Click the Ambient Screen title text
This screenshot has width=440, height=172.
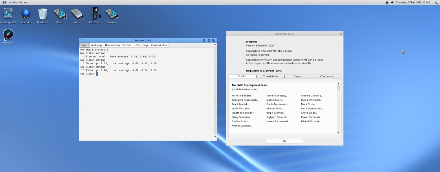[x=19, y=2]
